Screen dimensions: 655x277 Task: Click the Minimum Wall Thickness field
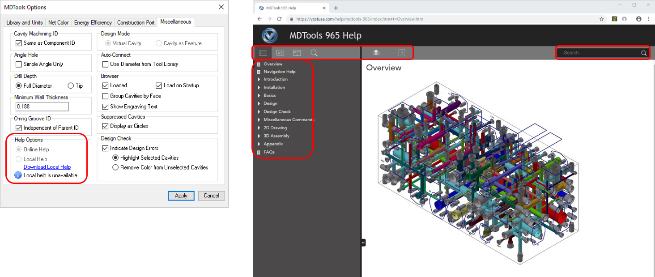coord(42,107)
